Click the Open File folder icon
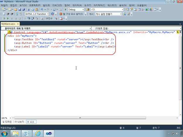This screenshot has height=137, width=183. pyautogui.click(x=16, y=10)
